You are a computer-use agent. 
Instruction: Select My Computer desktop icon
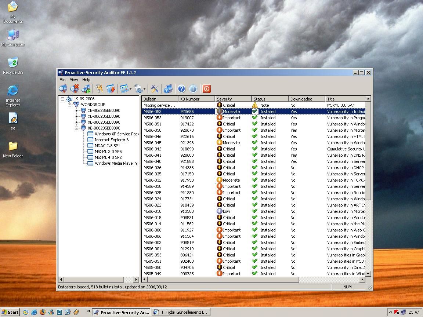(13, 38)
